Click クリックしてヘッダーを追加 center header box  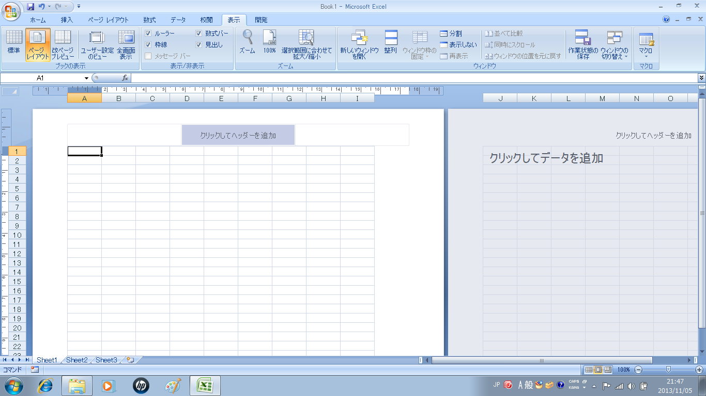[238, 135]
